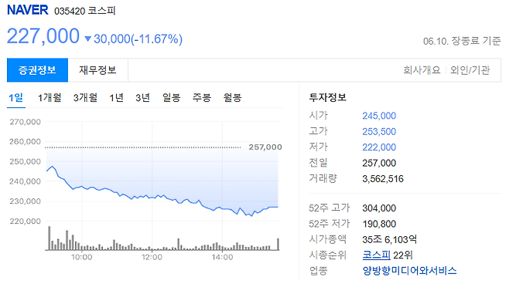Select the 3년 chart period
Viewport: 509px width, 284px height.
[142, 97]
